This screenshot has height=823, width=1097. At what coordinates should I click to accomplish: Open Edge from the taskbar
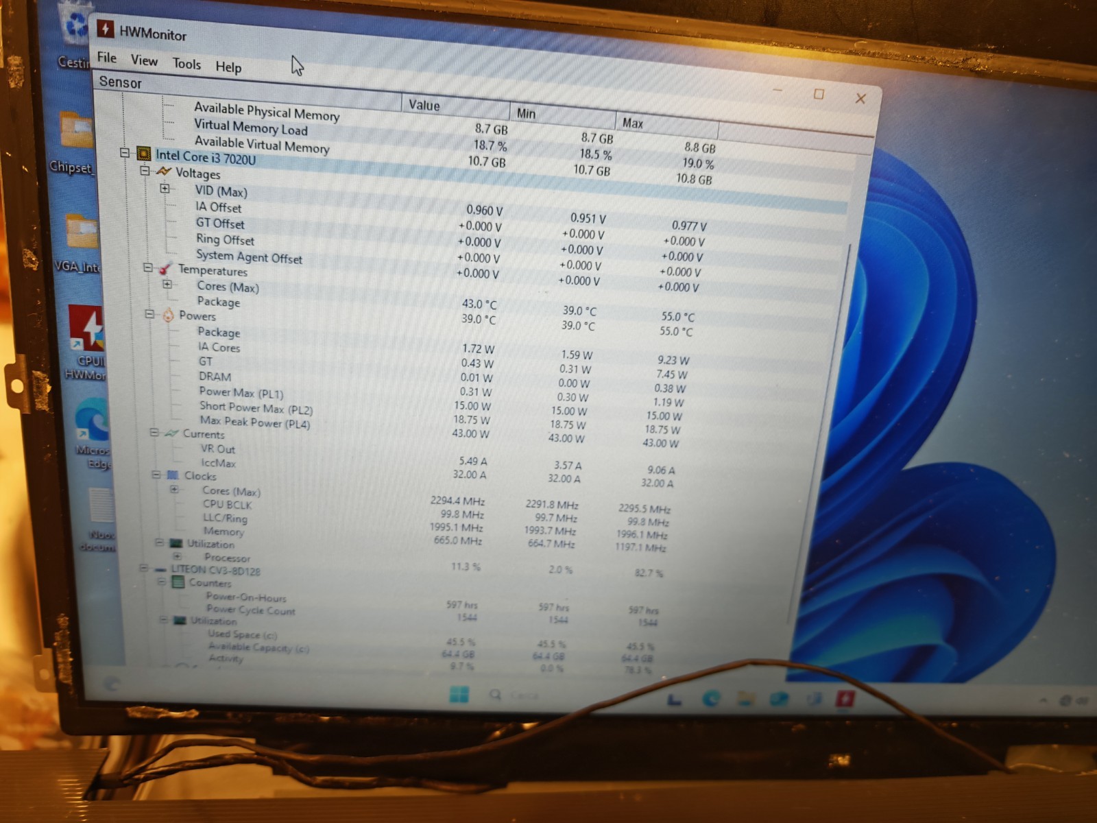(712, 699)
